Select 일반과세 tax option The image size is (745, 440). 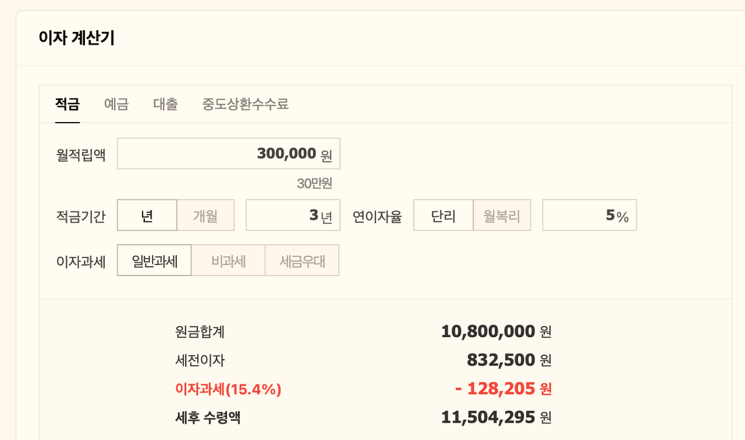[x=154, y=260]
